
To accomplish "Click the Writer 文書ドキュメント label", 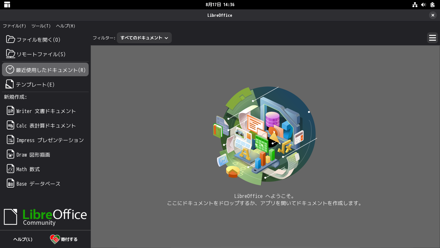I will [46, 111].
